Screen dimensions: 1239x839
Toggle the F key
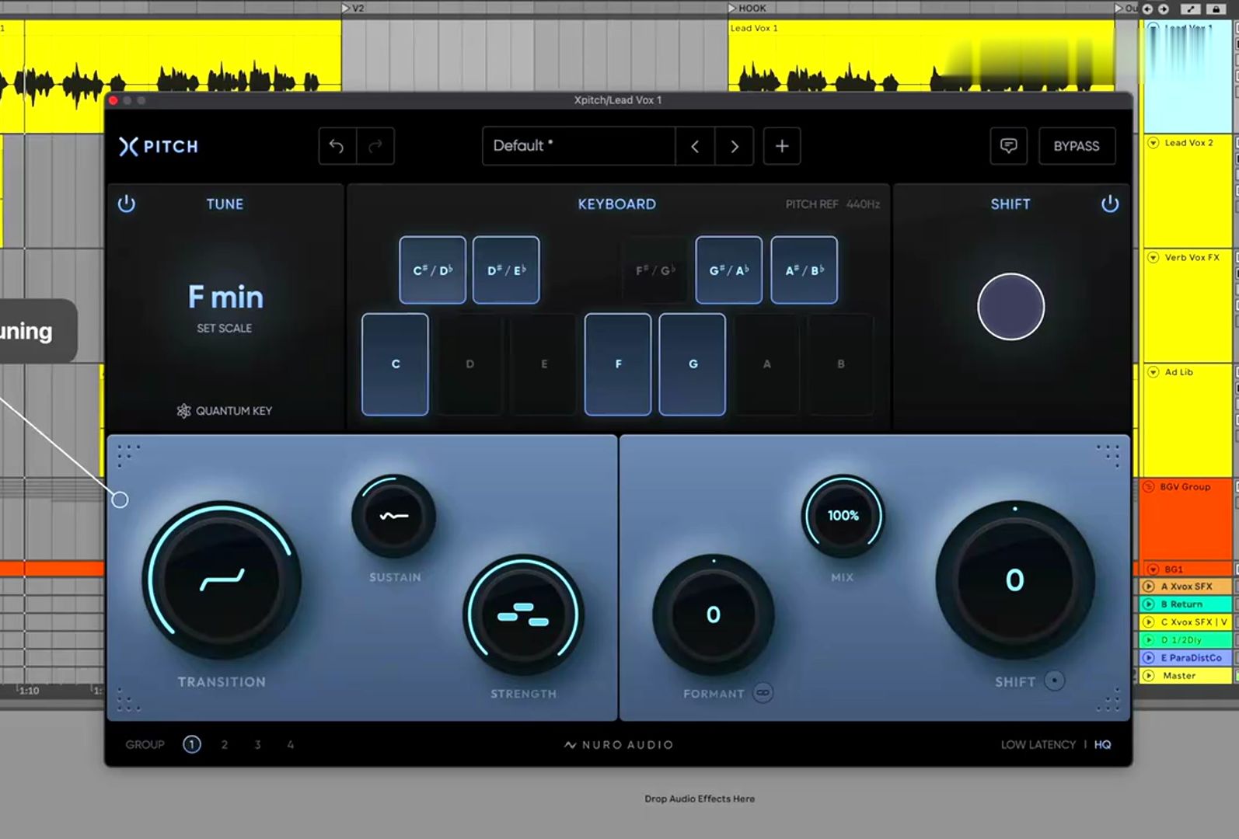[618, 364]
